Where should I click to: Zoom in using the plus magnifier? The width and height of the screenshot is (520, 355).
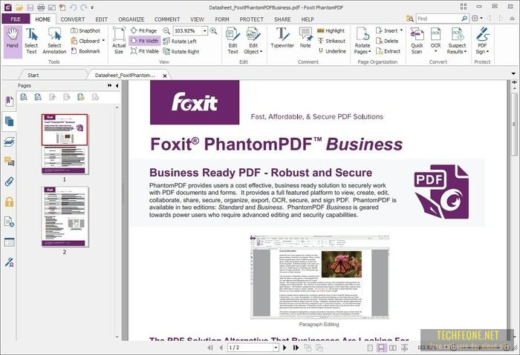click(x=214, y=31)
